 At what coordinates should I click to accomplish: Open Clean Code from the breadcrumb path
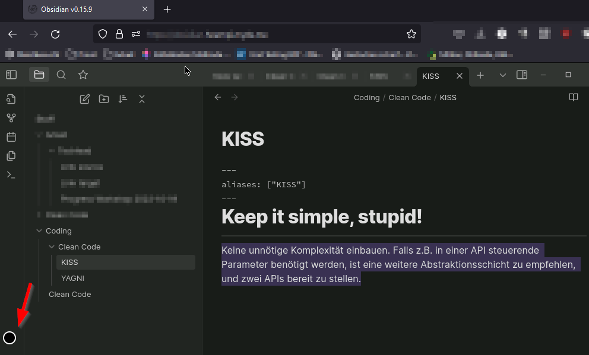pyautogui.click(x=409, y=97)
